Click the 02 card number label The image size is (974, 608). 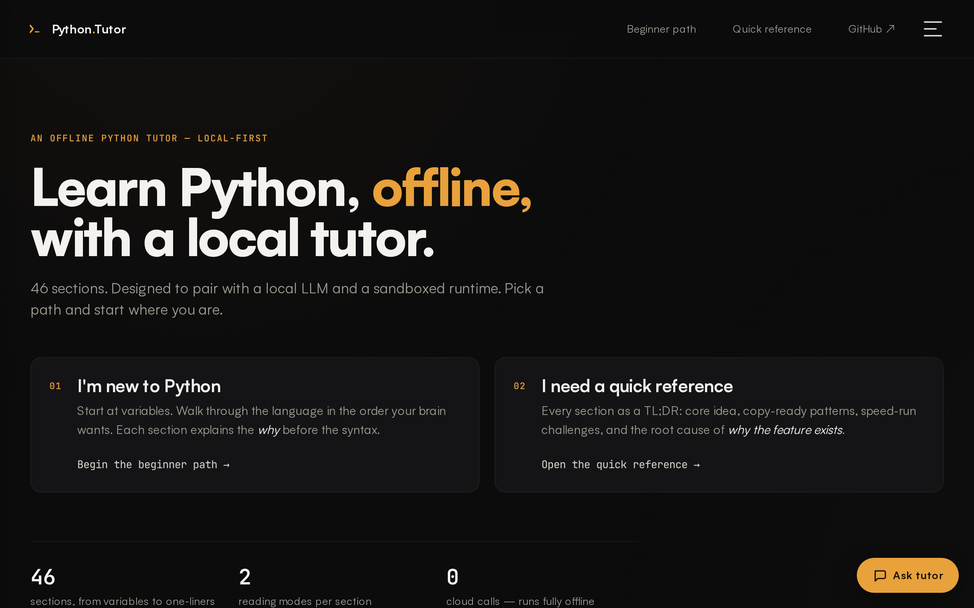[x=519, y=386]
